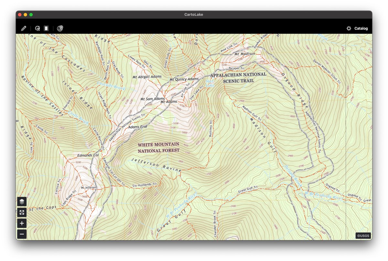Click the Pine Link Trl label
Screen dimensions: 388x261
[x=229, y=48]
